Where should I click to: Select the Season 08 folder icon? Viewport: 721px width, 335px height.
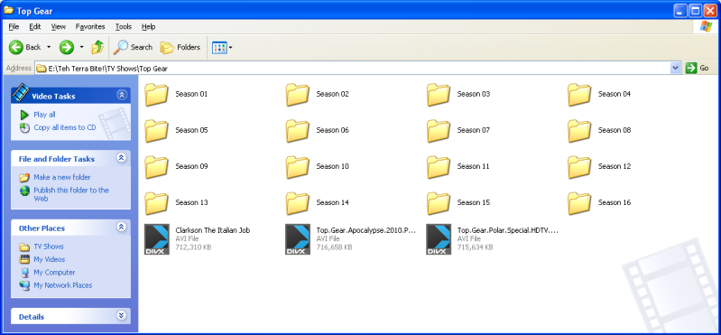click(579, 131)
